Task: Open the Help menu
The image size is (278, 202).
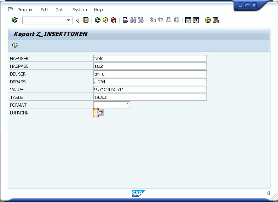Action: tap(98, 10)
